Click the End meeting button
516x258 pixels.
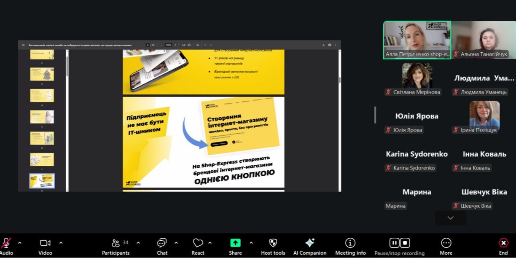coord(503,247)
